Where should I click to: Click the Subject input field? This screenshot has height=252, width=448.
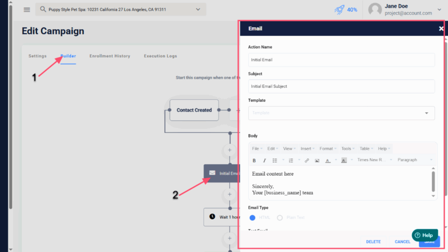tap(341, 86)
